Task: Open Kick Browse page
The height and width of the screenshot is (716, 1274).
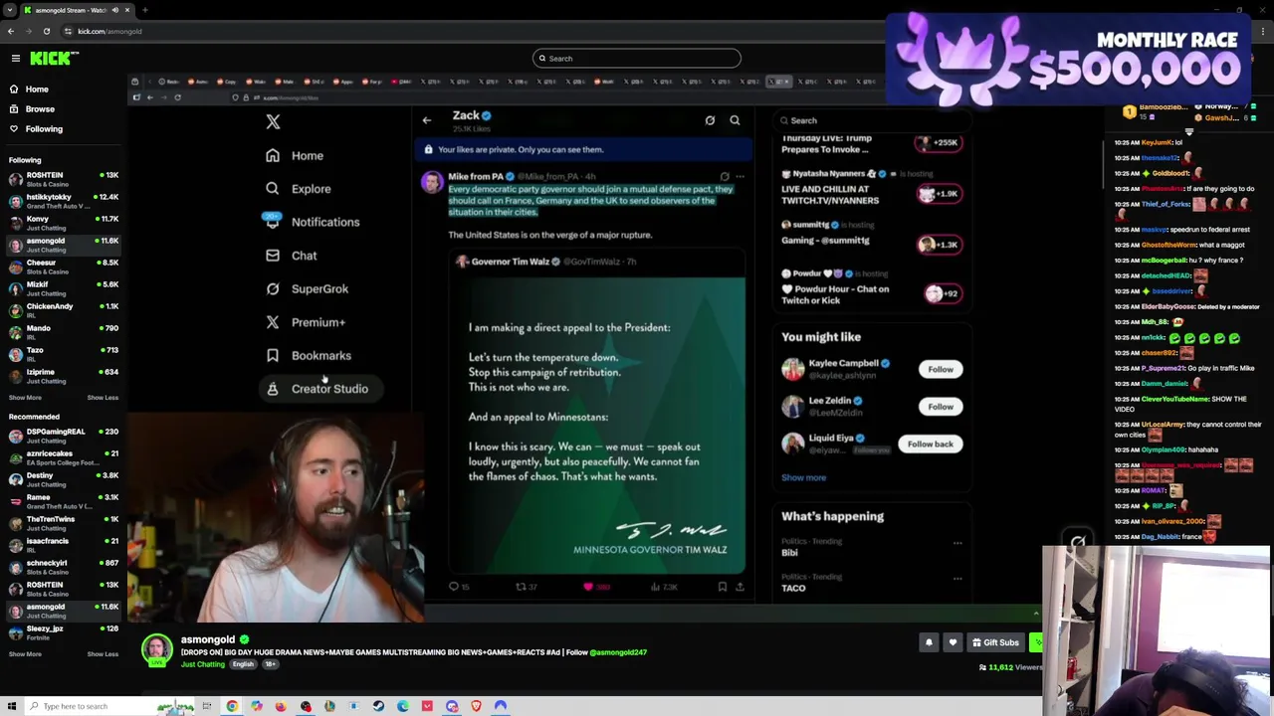Action: point(32,109)
